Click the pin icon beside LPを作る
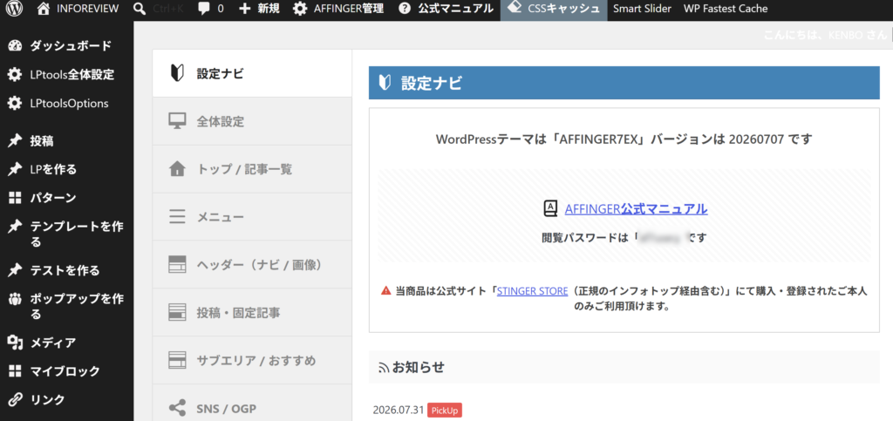This screenshot has height=421, width=893. click(16, 170)
